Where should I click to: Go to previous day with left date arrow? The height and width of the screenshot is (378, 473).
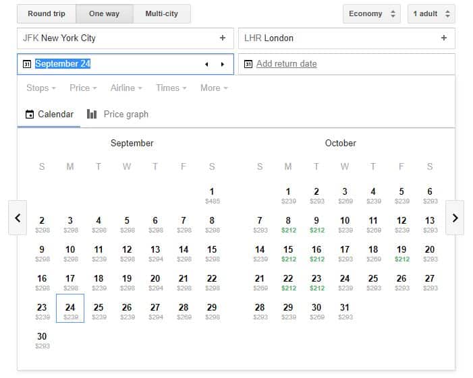(206, 64)
